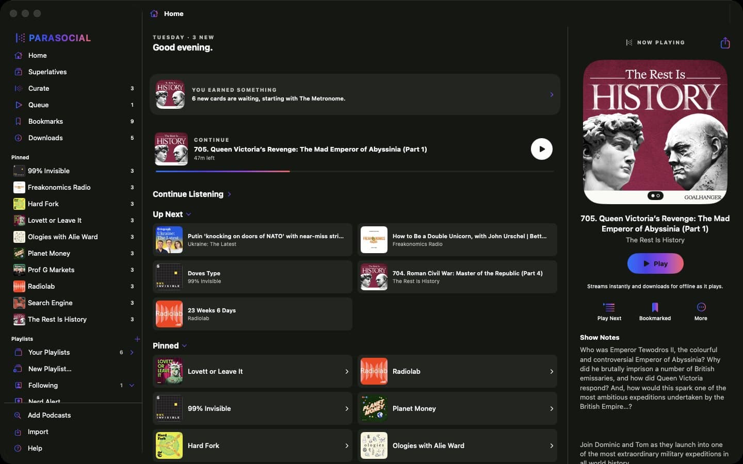Click the Continue Listening heading

[x=188, y=194]
